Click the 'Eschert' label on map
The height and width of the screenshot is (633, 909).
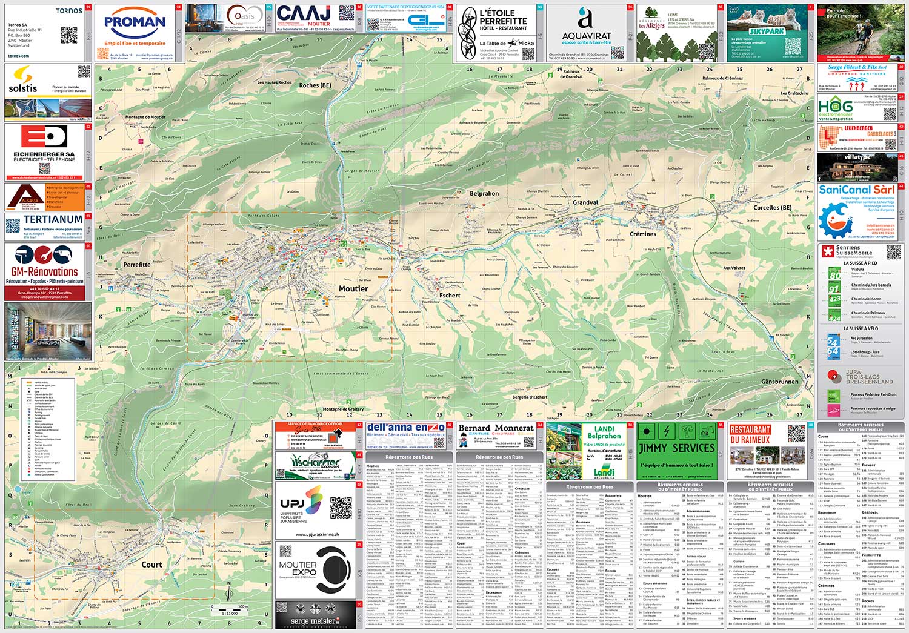click(x=450, y=296)
